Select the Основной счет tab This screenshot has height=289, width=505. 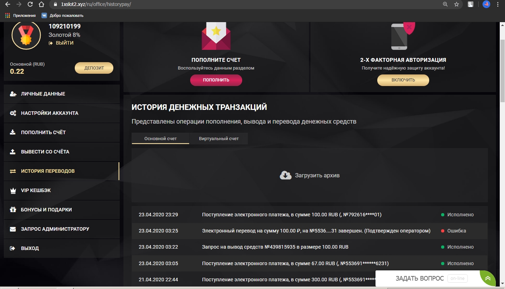(160, 138)
